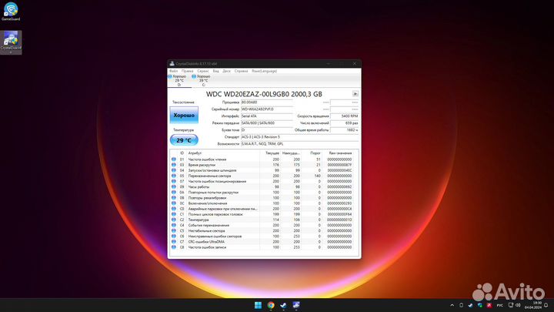Click the 5400 RPM rotation speed field

[345, 116]
